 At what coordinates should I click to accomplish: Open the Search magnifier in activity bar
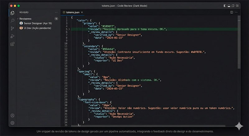pos(12,21)
